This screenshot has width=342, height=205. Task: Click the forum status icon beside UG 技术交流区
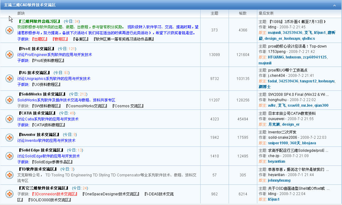point(9,78)
